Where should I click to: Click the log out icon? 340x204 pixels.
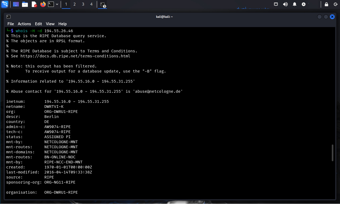[335, 4]
